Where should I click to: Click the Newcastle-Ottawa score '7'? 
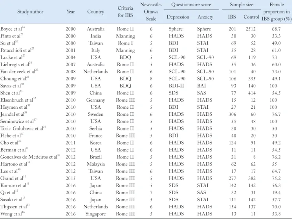click(151, 193)
